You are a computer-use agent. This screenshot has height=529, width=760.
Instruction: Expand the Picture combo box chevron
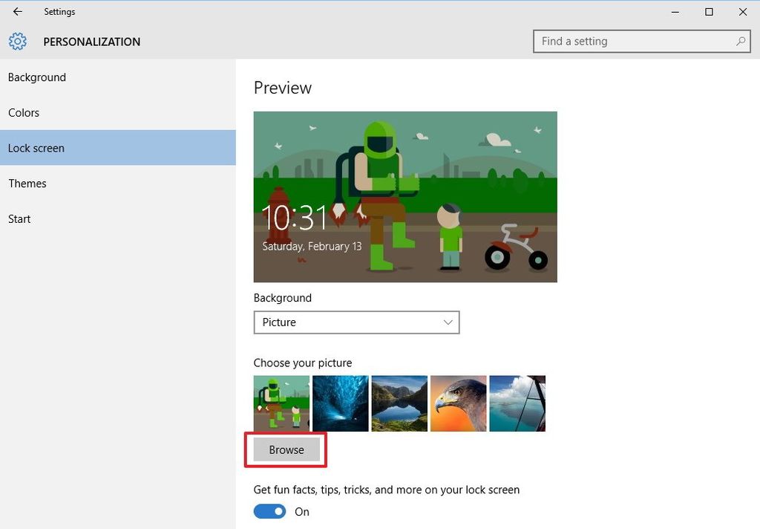448,322
